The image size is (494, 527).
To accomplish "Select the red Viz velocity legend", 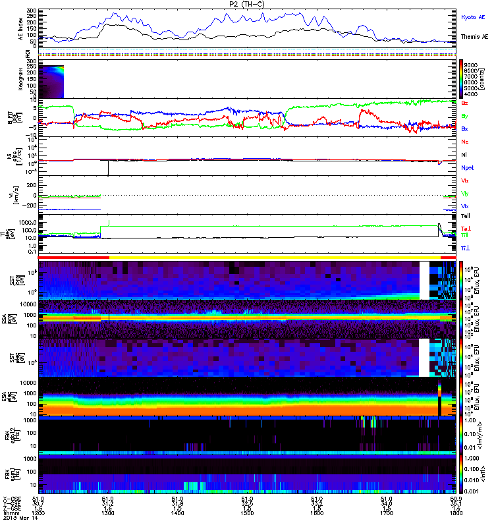I will click(465, 180).
